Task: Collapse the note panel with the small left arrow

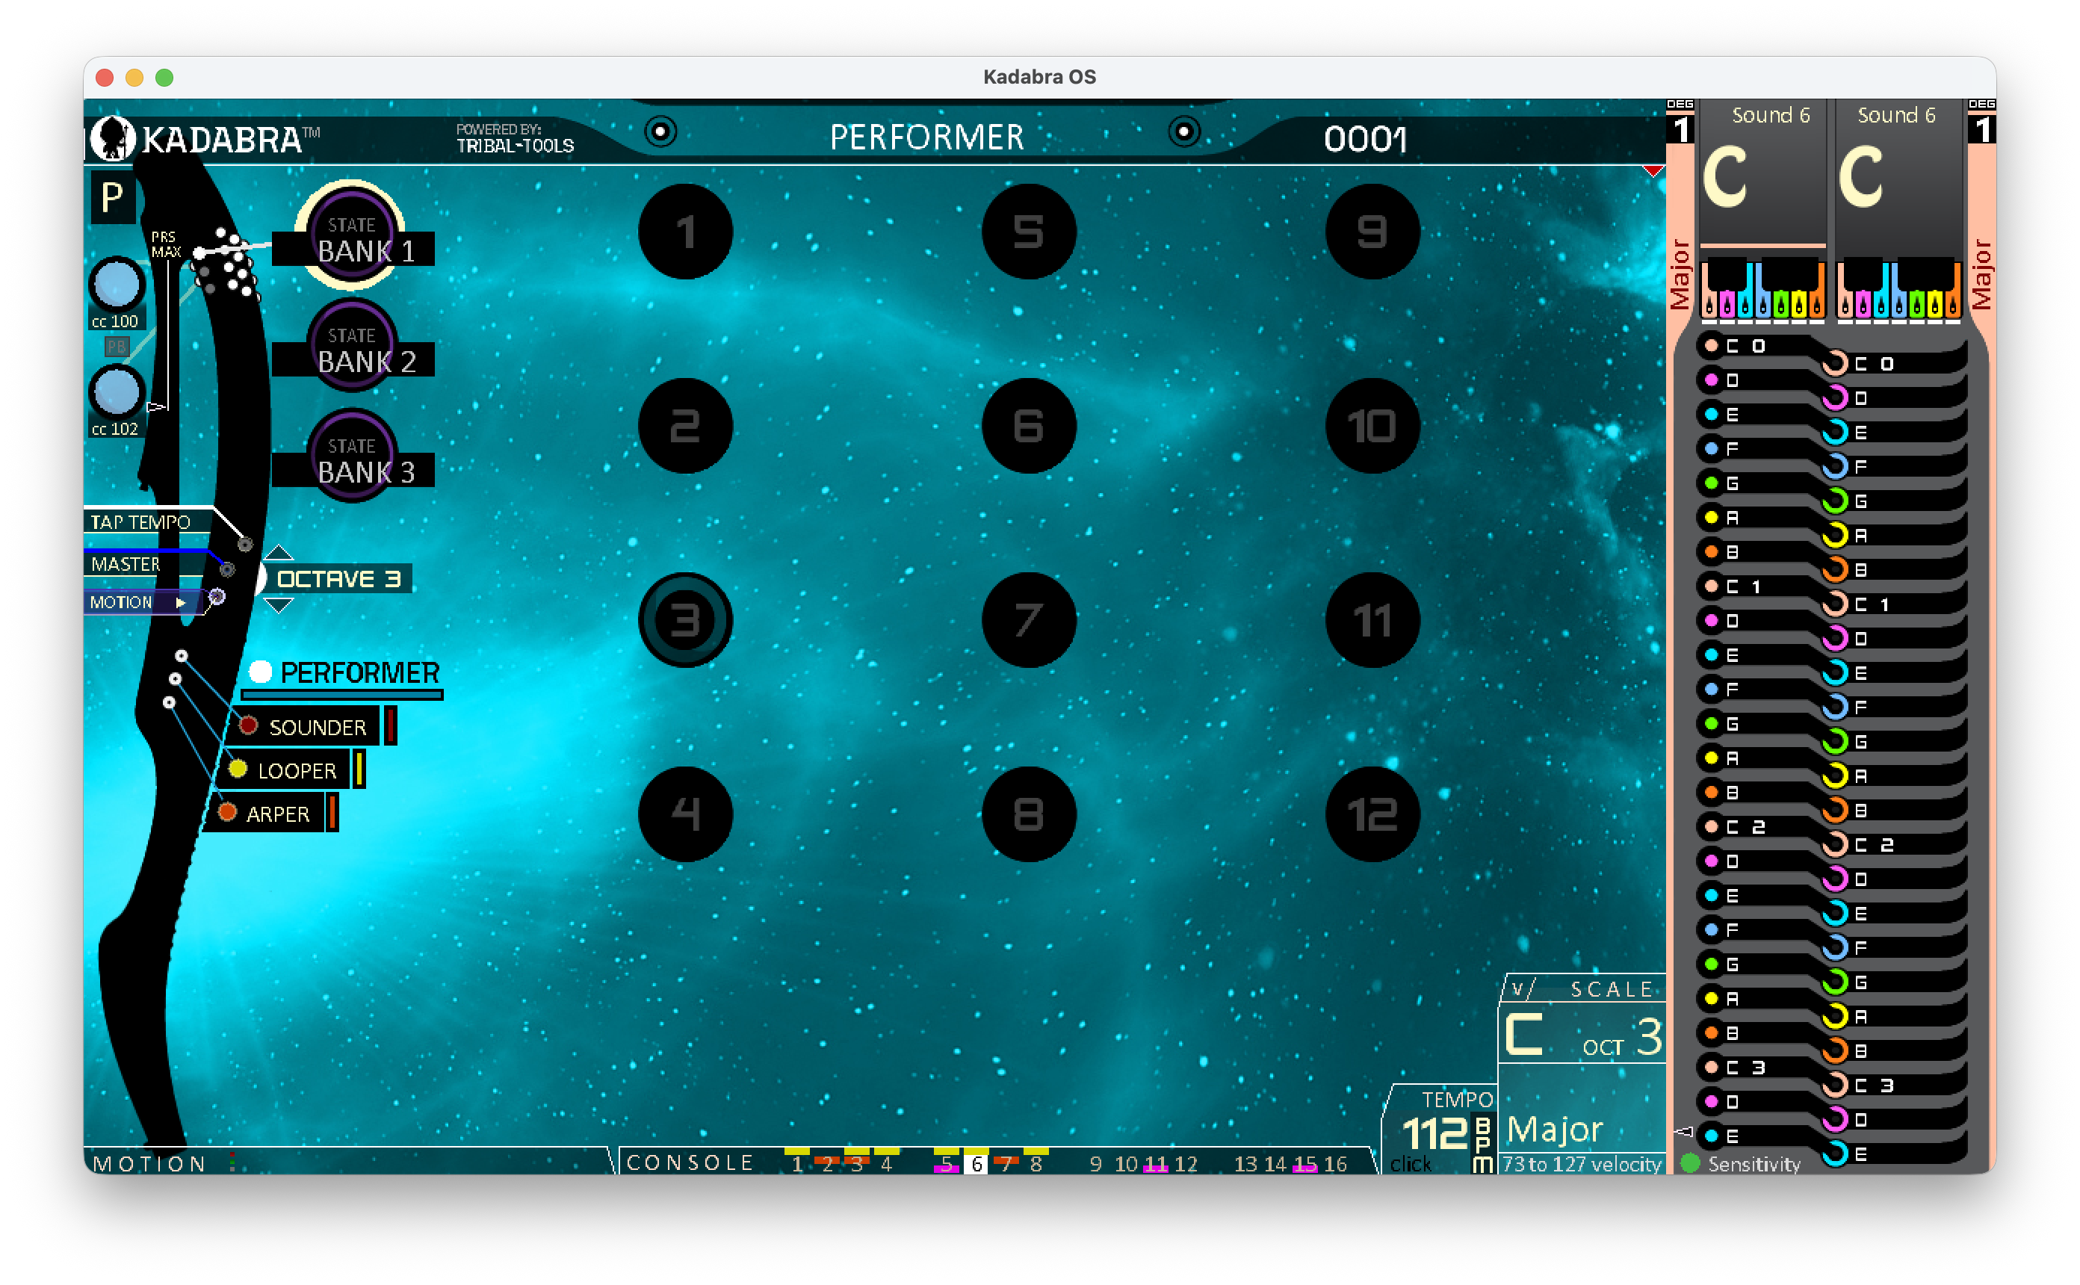Action: pos(1683,1132)
